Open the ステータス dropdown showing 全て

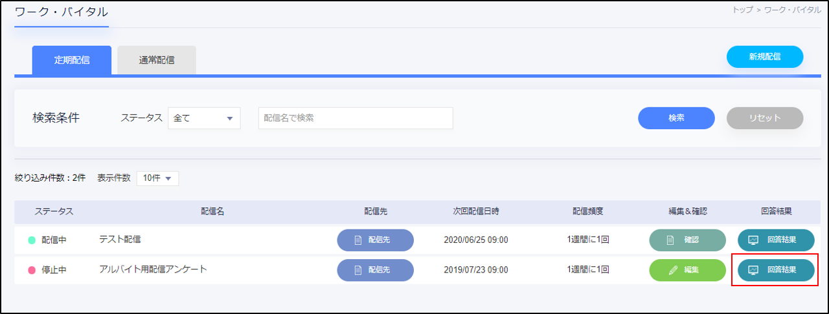(204, 118)
